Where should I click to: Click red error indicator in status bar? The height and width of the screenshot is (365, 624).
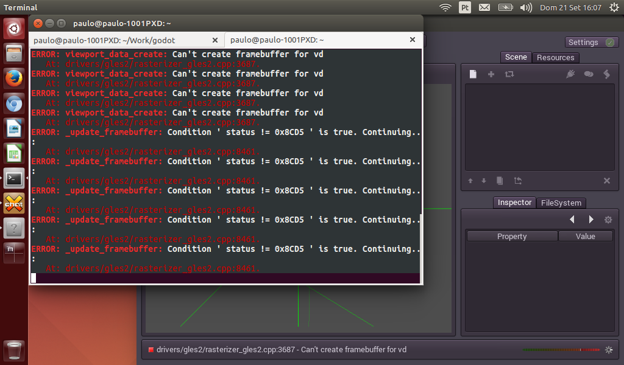click(x=151, y=350)
